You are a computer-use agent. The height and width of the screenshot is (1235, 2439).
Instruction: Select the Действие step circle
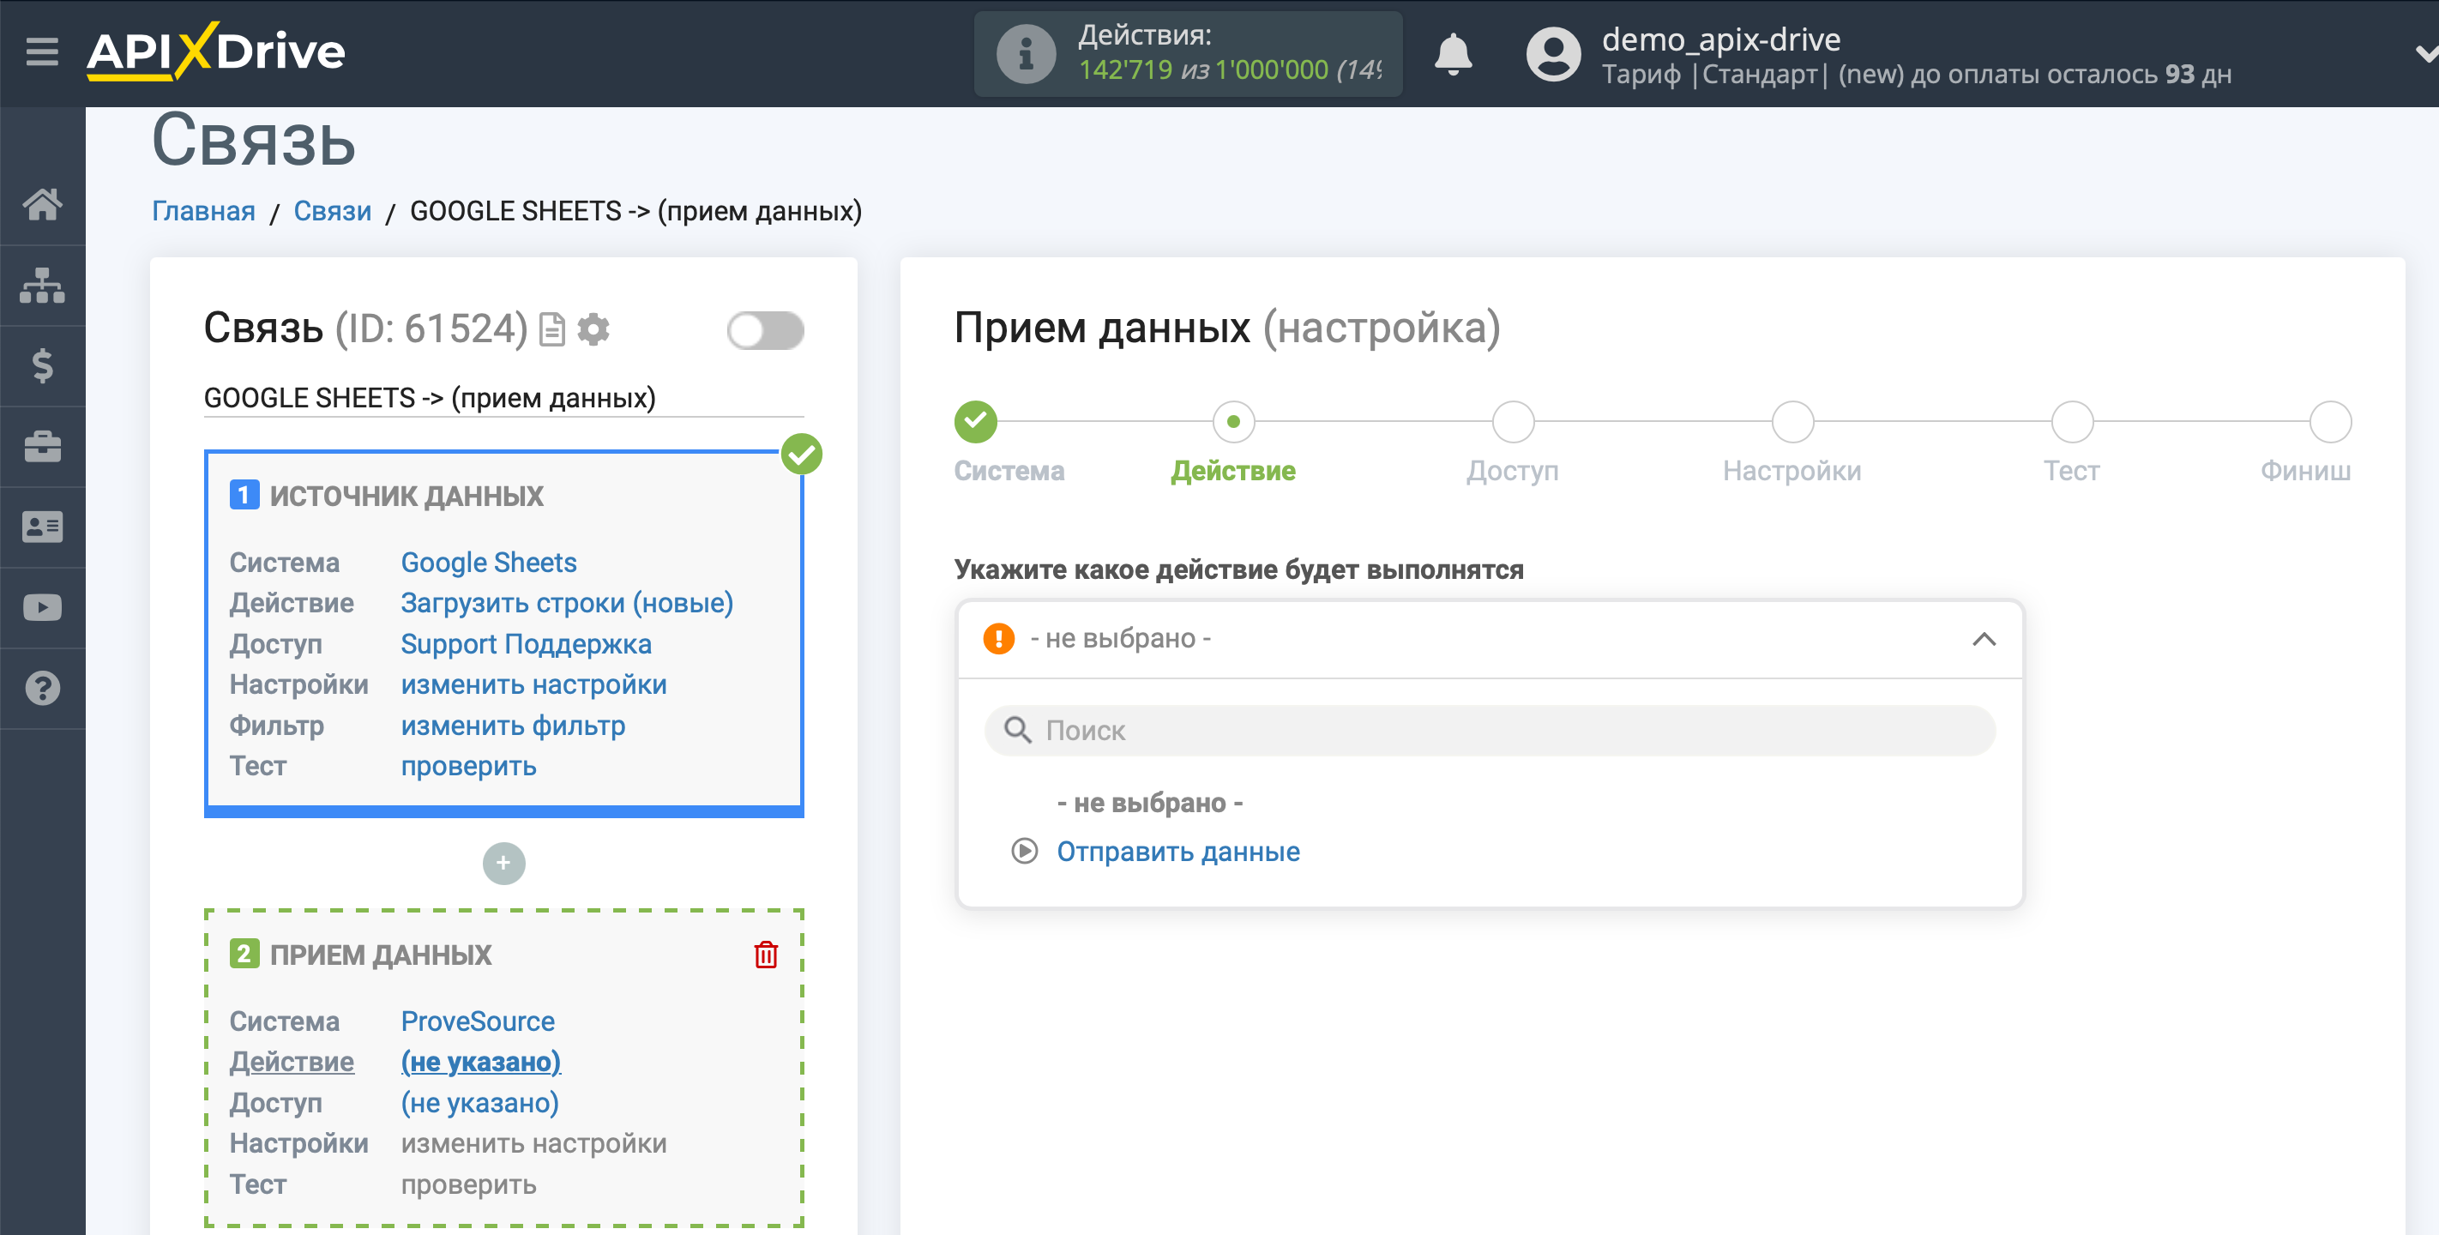pos(1232,423)
